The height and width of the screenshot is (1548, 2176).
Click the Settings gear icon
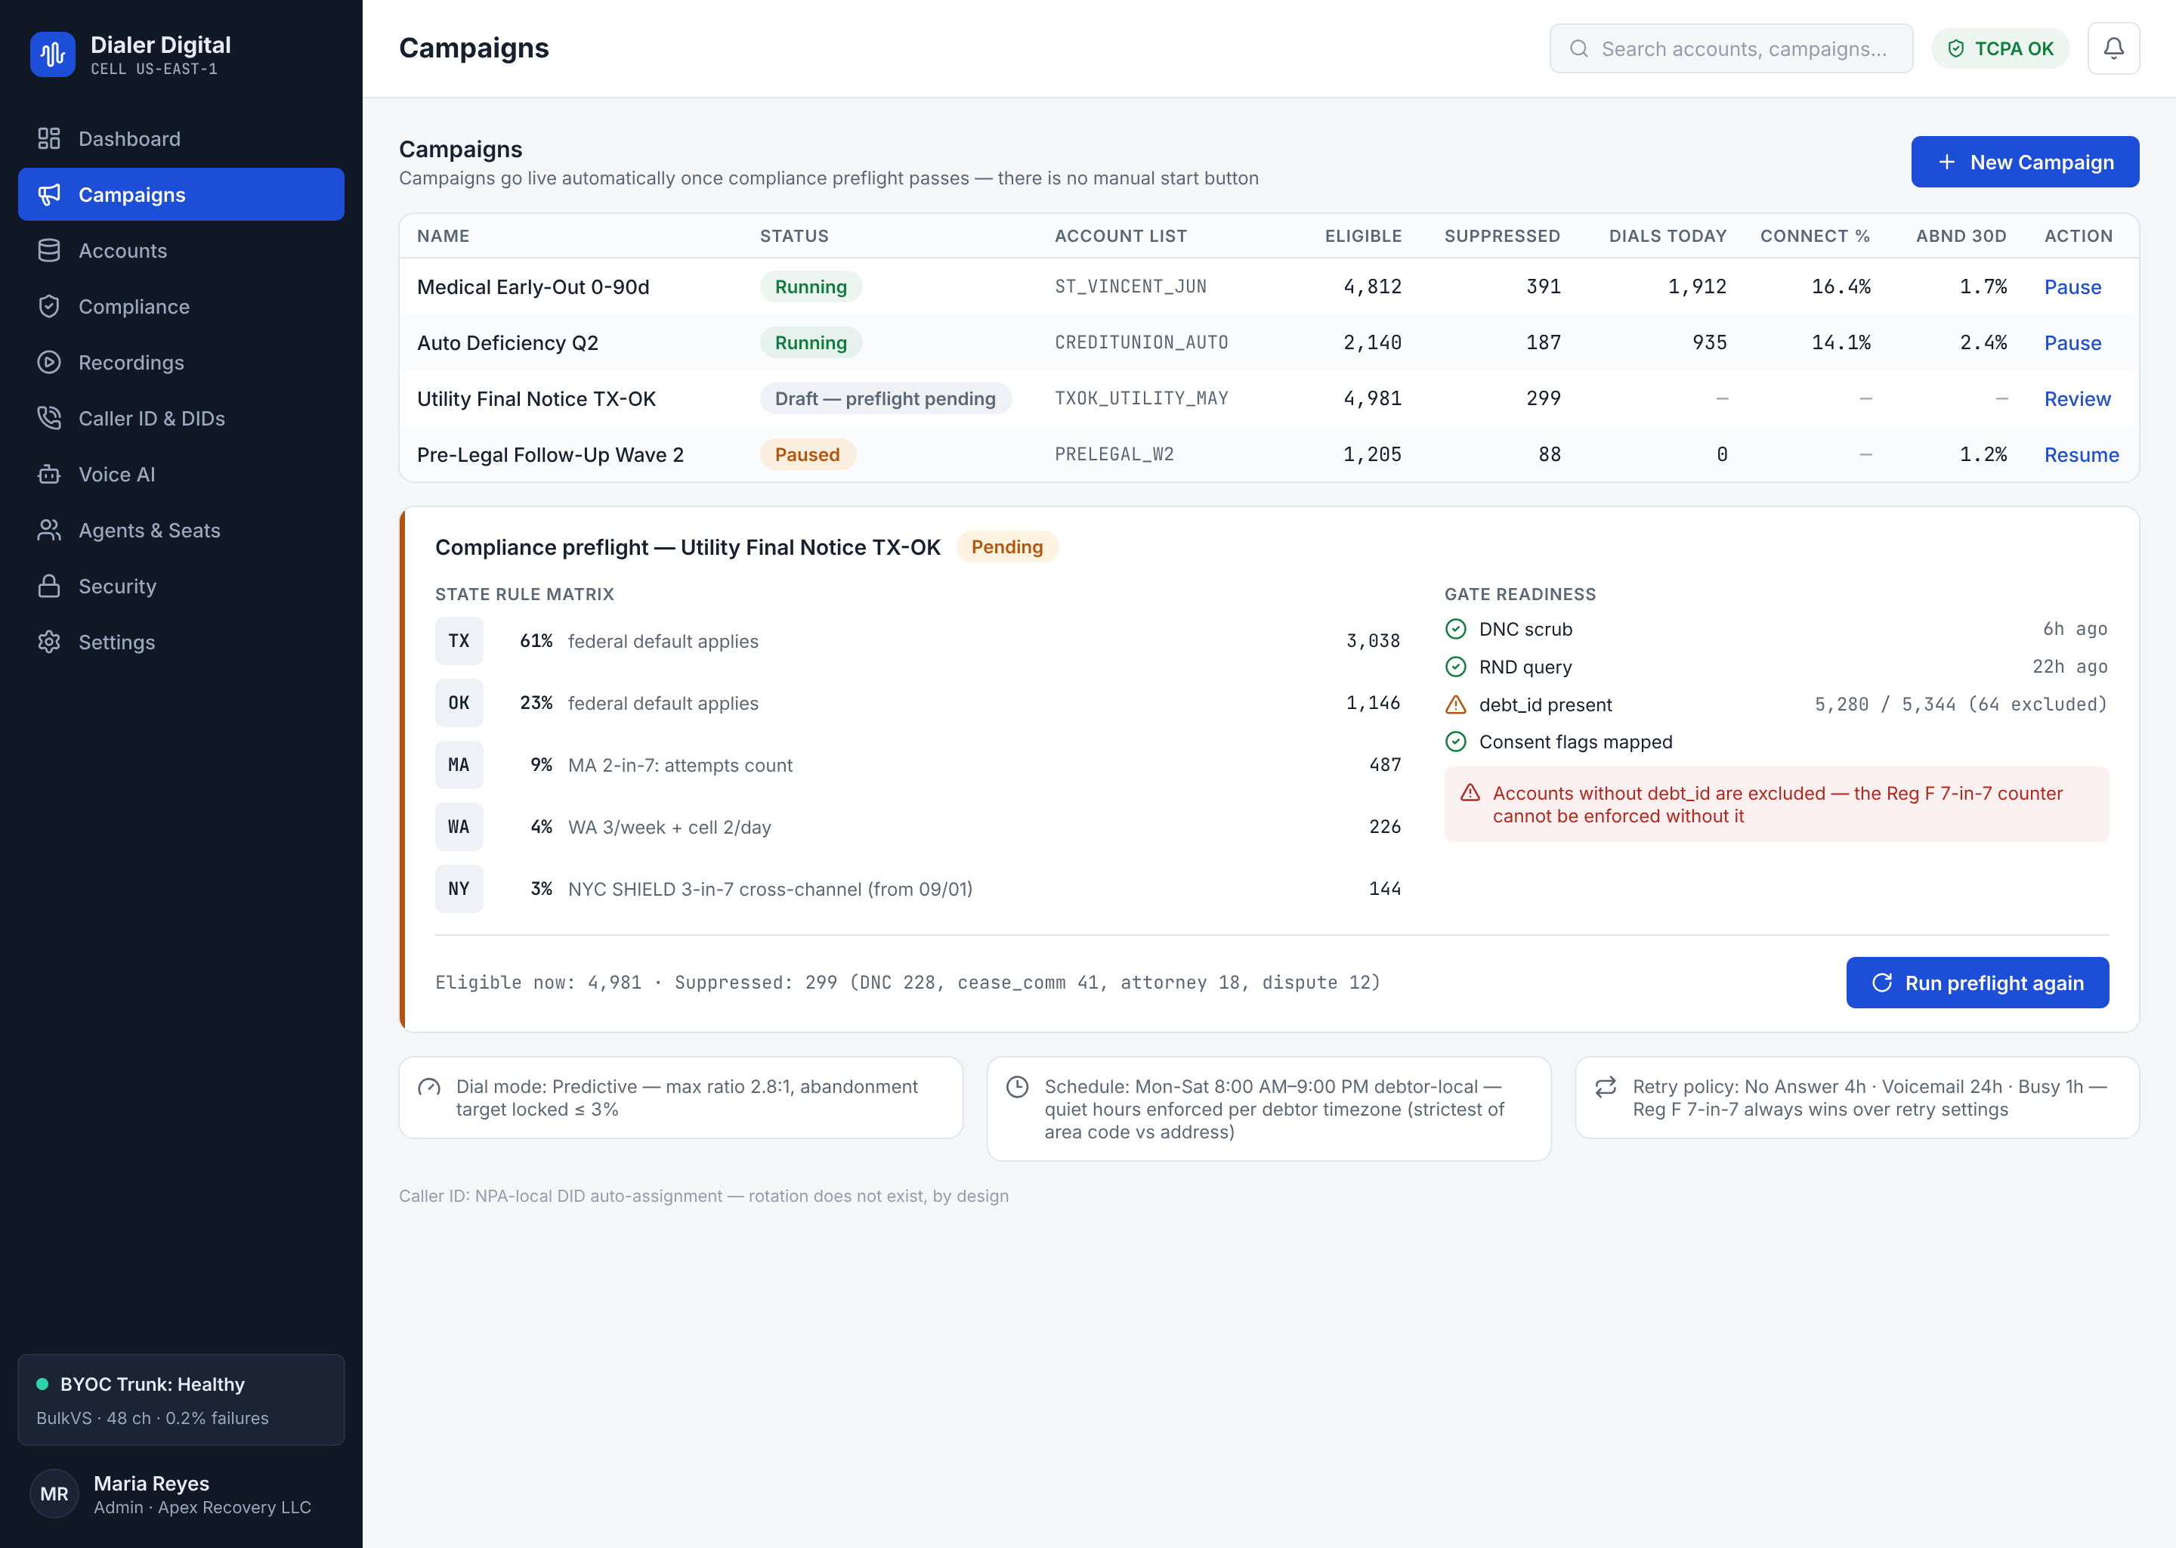tap(48, 642)
